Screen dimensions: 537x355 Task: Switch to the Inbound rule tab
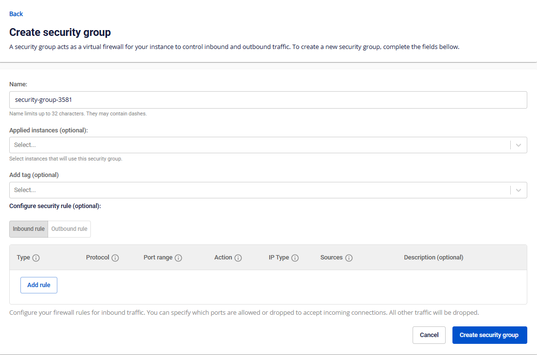coord(29,229)
